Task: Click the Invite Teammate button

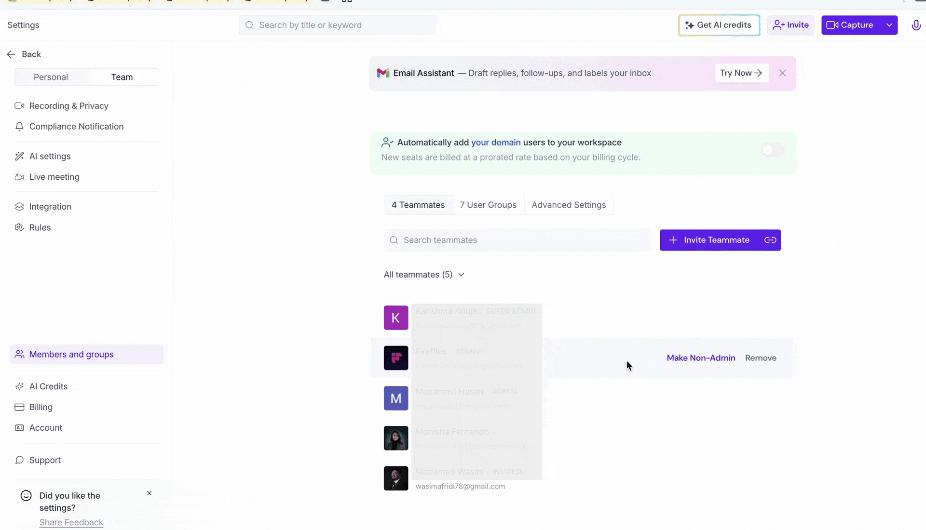Action: pyautogui.click(x=709, y=240)
